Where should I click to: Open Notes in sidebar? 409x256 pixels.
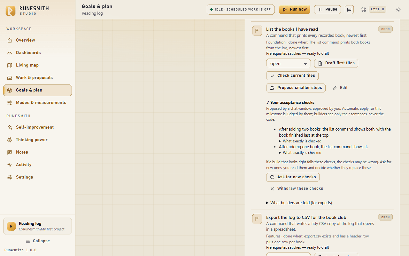(x=37, y=152)
